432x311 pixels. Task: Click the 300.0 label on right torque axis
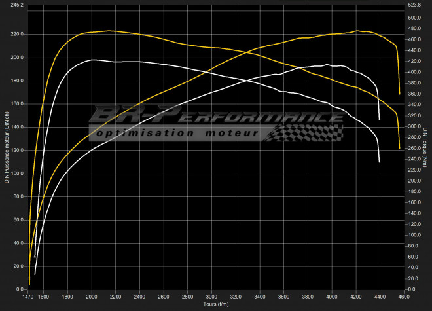point(414,126)
